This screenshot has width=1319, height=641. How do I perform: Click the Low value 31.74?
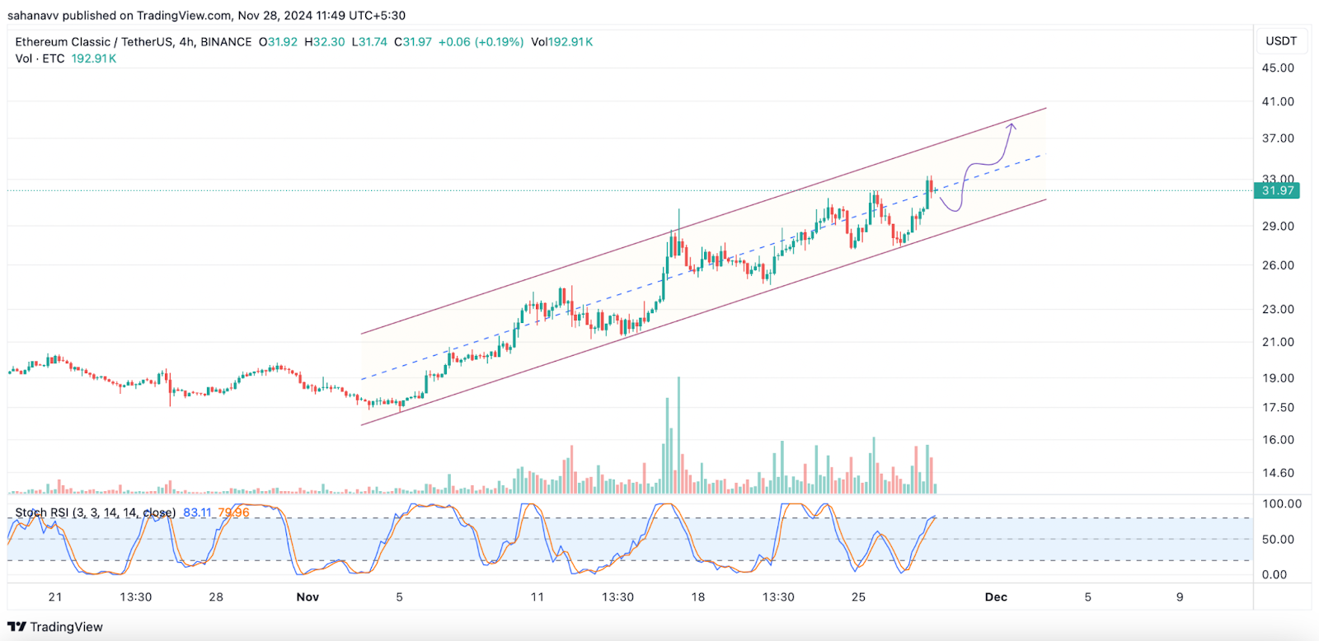369,42
